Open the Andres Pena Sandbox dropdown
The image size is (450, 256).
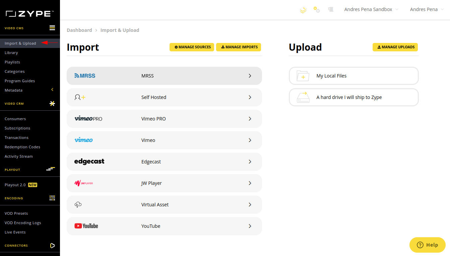[x=371, y=9]
